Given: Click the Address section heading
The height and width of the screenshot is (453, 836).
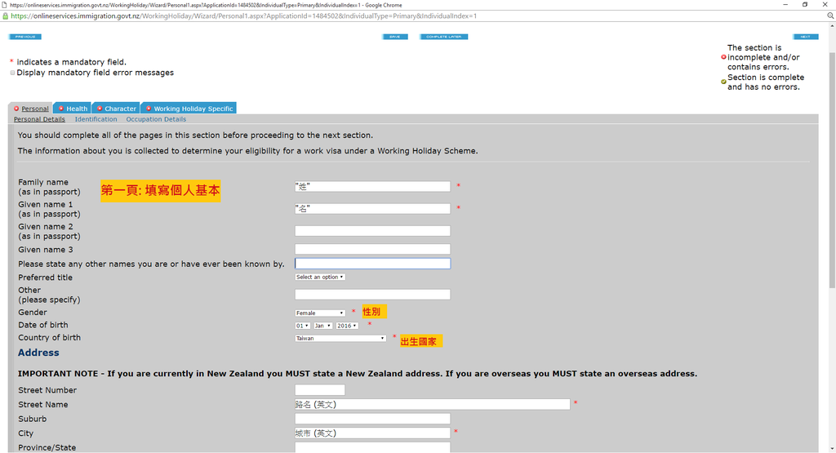Looking at the screenshot, I should (38, 353).
